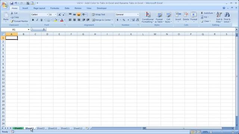Open Sort & Filter menu
This screenshot has height=134, width=239.
219,17
